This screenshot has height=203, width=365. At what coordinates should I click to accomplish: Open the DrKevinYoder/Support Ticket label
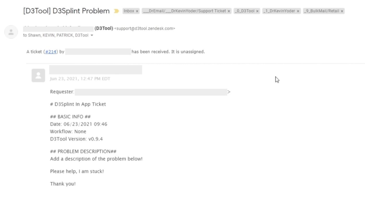tap(185, 11)
